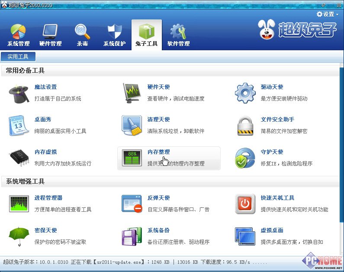Open the 守护天使 IE shield icon
The width and height of the screenshot is (344, 272).
coord(245,158)
